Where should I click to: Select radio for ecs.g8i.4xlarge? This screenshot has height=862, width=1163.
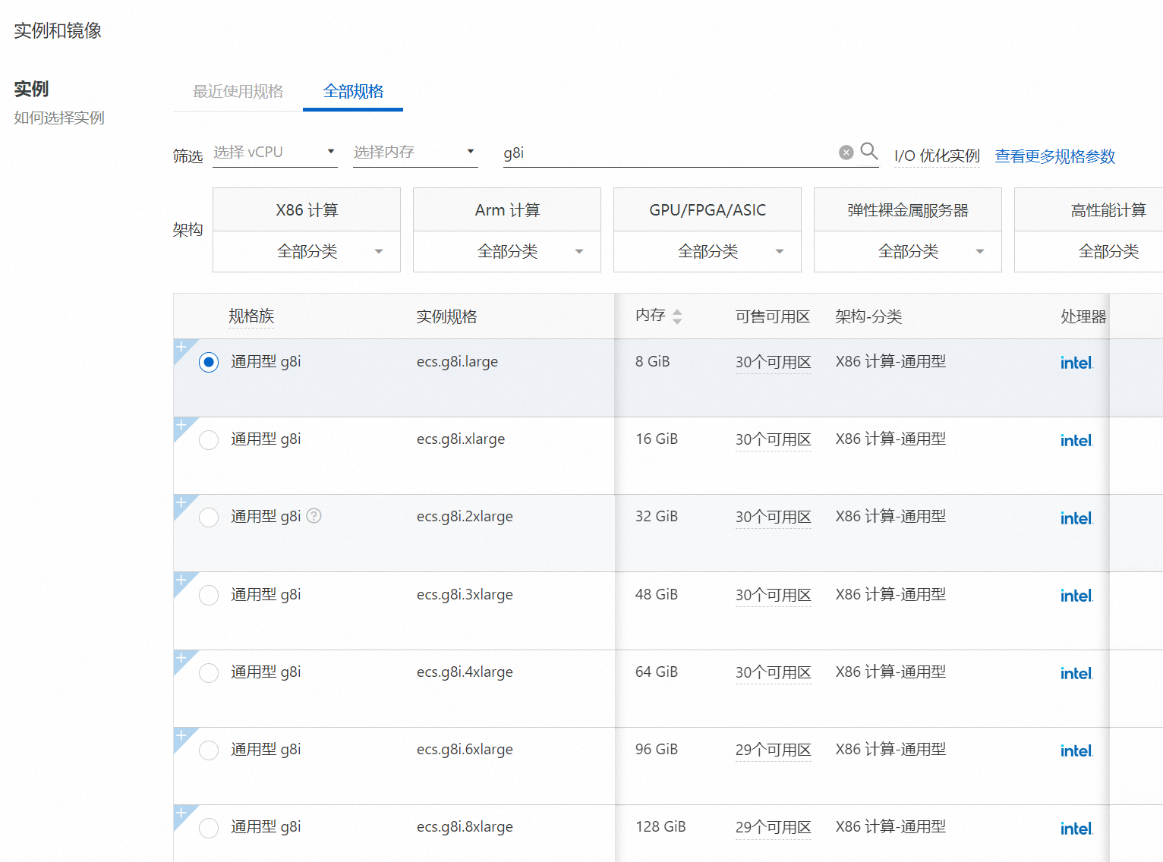(209, 673)
